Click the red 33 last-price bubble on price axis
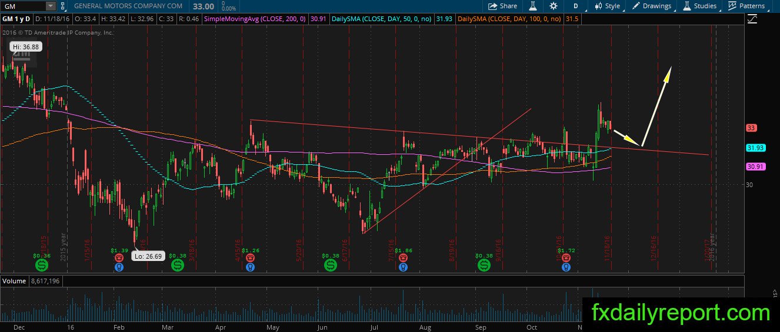The width and height of the screenshot is (780, 332). 751,128
